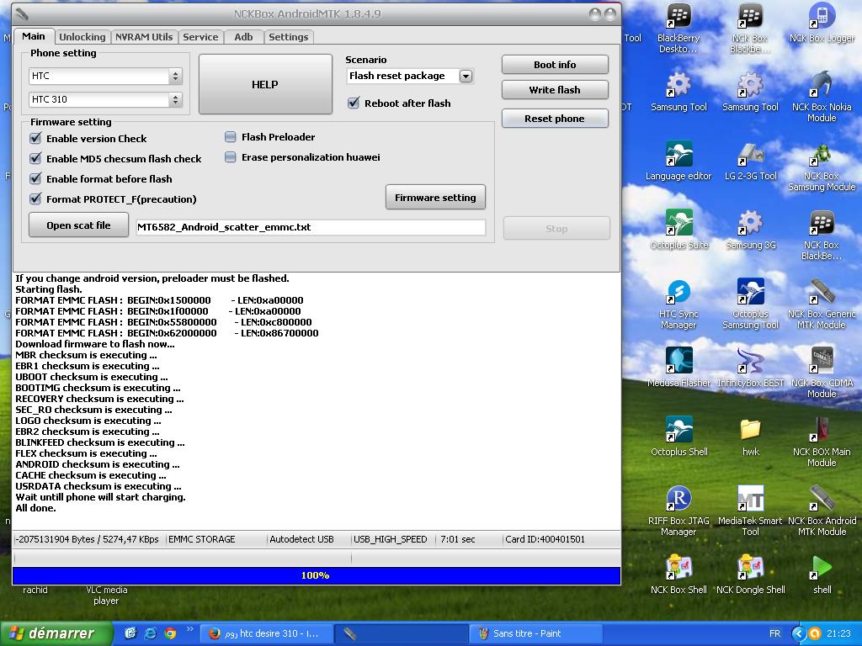This screenshot has width=862, height=646.
Task: Switch to Sans titre - Paint taskbar item
Action: 536,633
